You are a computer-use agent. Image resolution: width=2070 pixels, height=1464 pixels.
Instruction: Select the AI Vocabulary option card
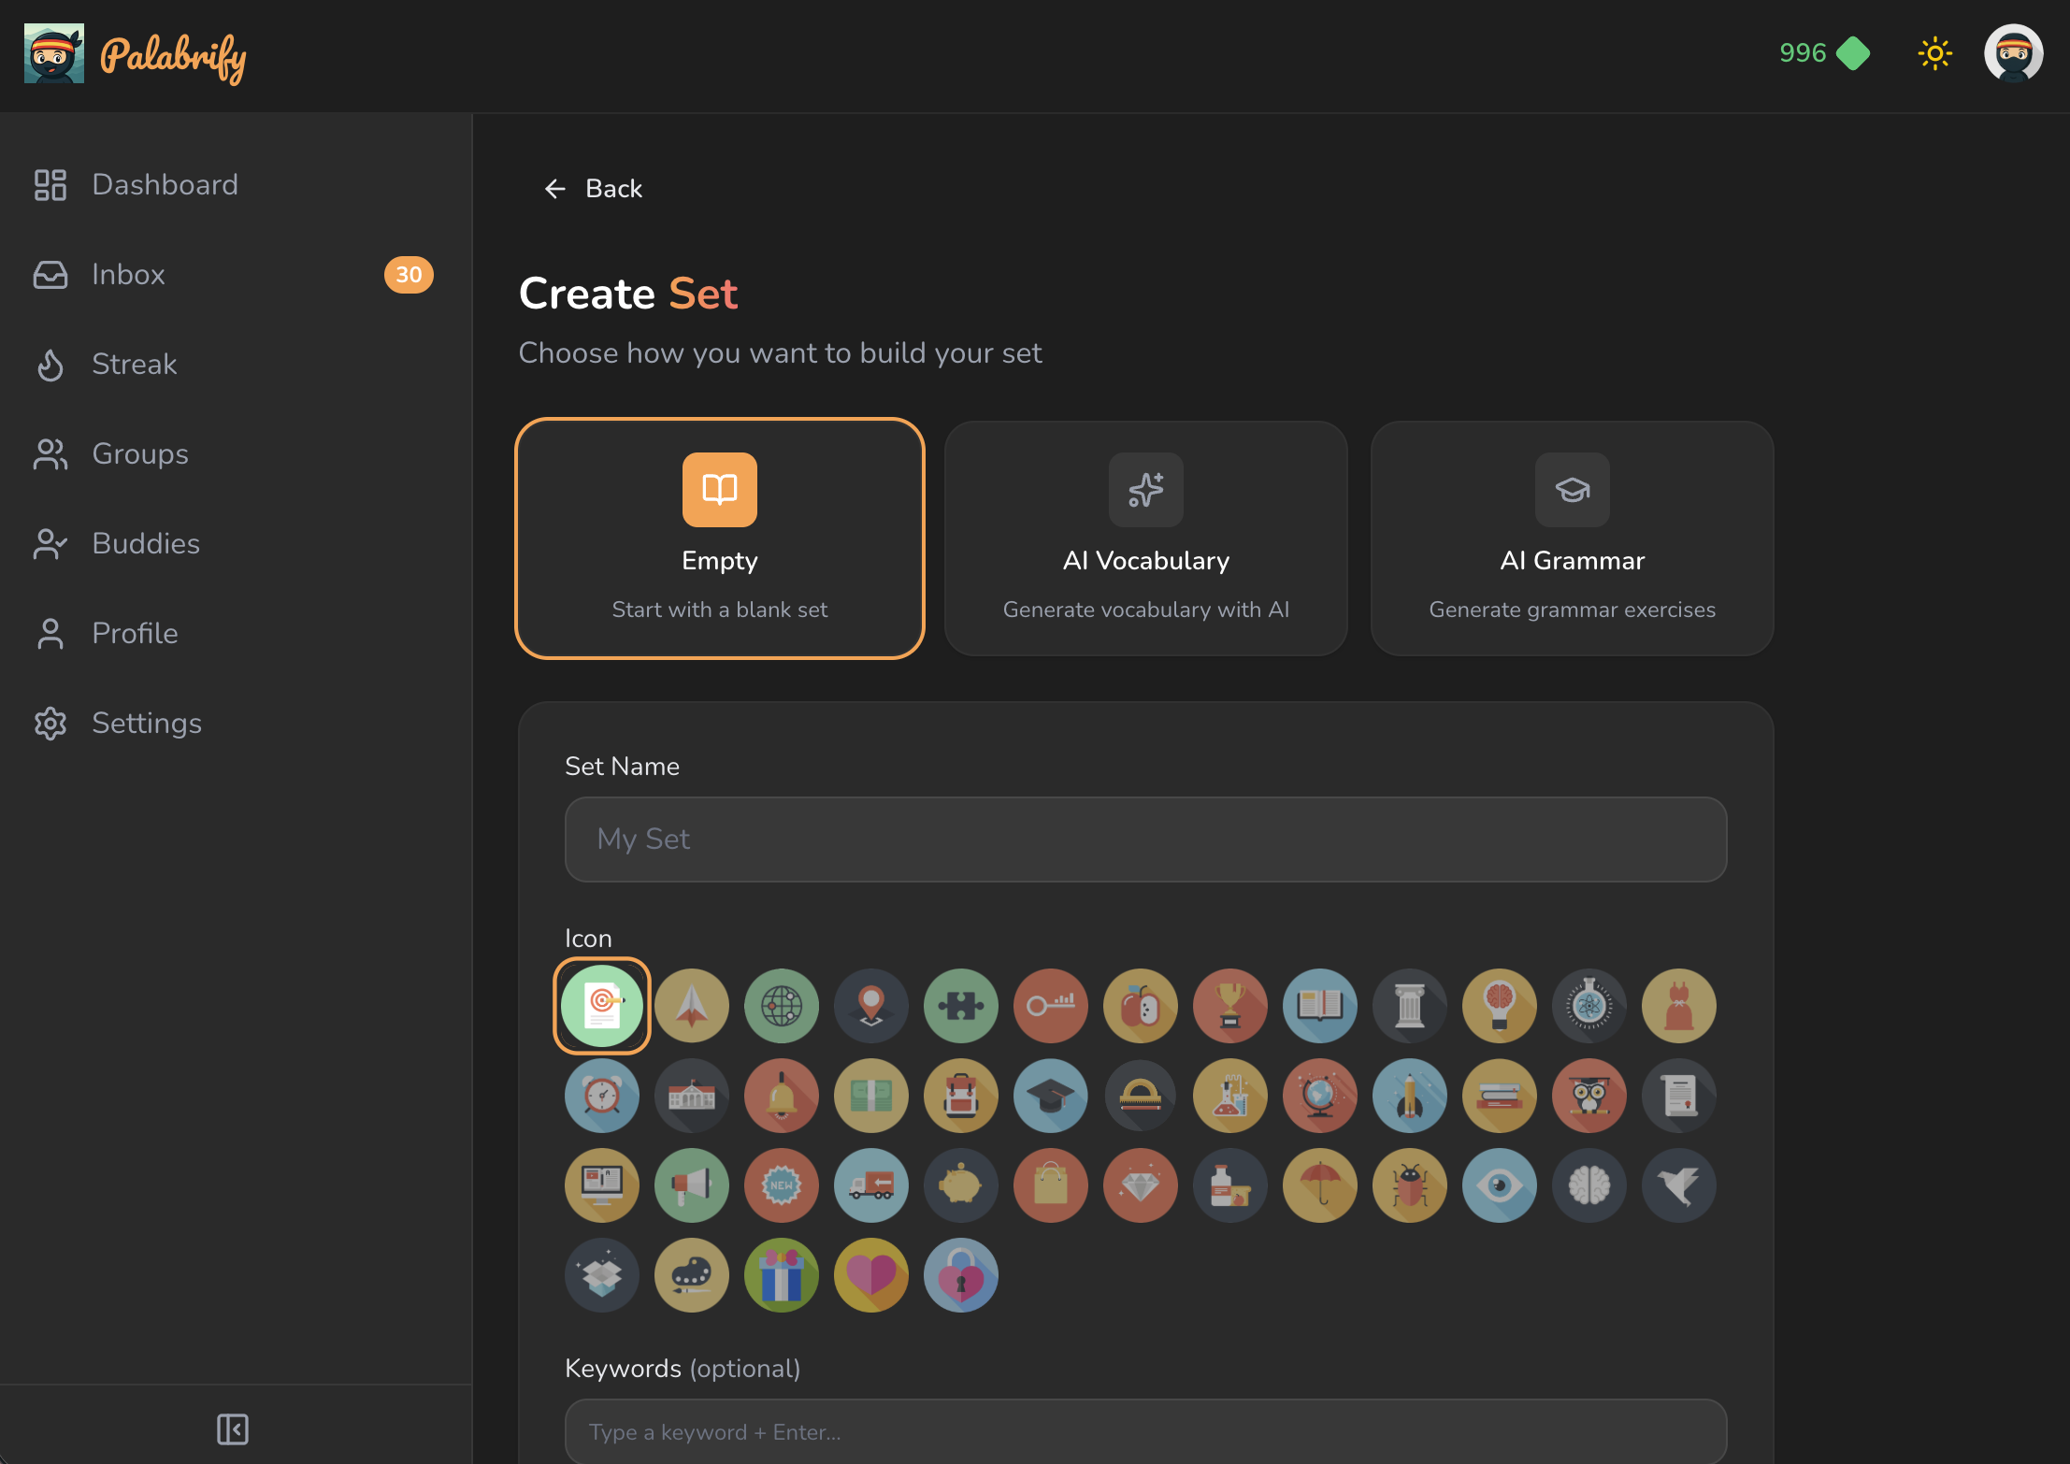(x=1146, y=538)
